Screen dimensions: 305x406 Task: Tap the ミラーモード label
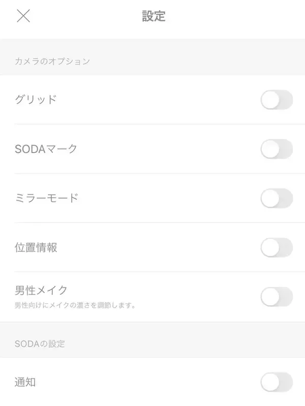(46, 198)
